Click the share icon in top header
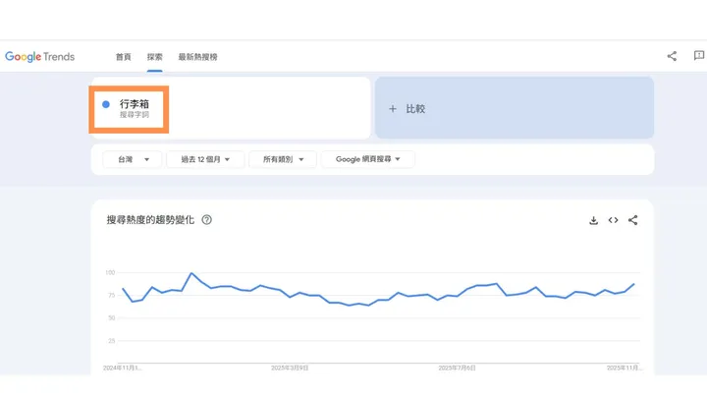The width and height of the screenshot is (707, 398). point(672,56)
